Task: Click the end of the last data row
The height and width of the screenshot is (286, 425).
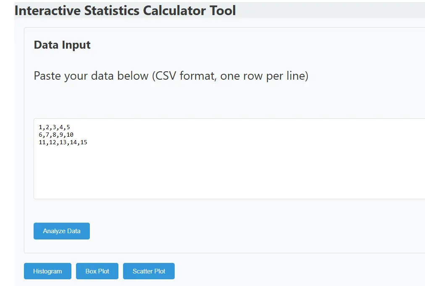Action: [x=87, y=142]
